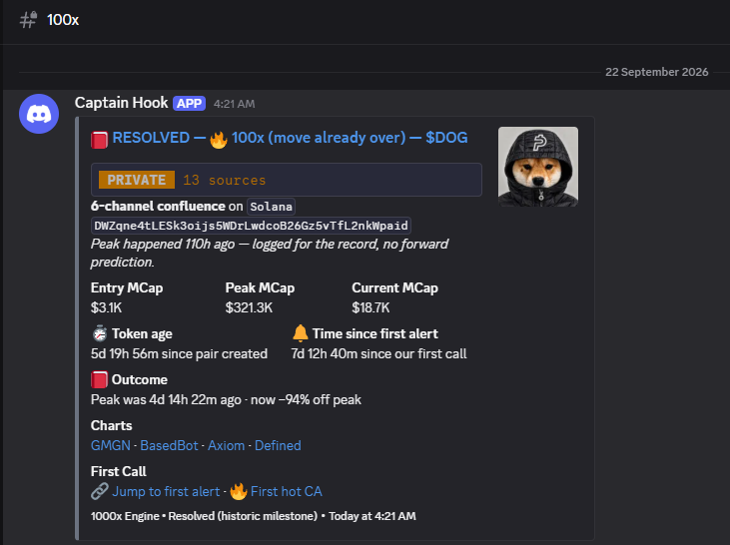Click the chain link emoji near Jump to first alert
This screenshot has width=730, height=545.
[99, 491]
